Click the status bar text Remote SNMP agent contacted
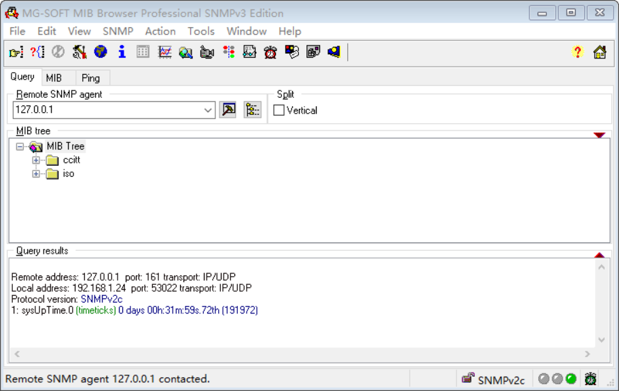 coord(107,379)
